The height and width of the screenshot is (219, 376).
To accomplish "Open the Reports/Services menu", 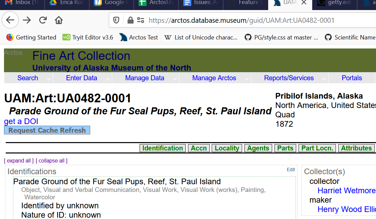I will point(289,78).
